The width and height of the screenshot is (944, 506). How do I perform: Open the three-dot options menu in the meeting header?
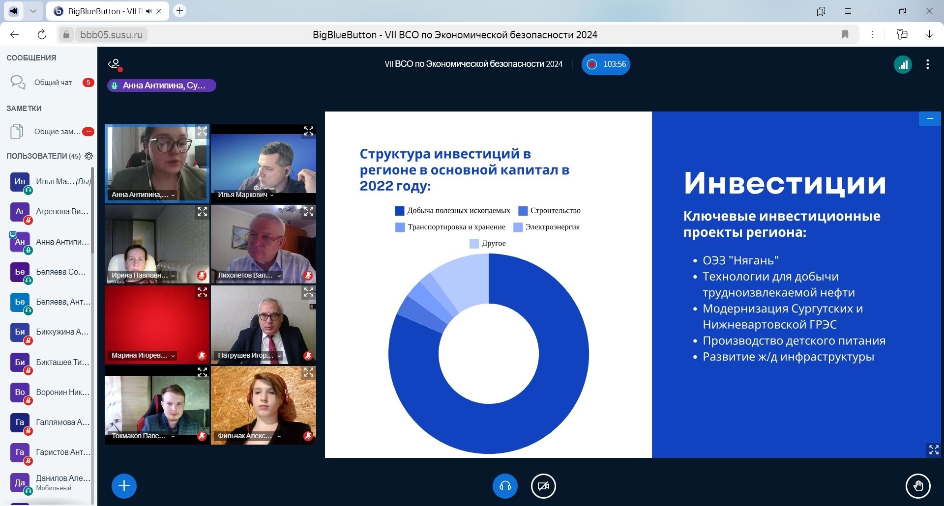click(x=927, y=64)
